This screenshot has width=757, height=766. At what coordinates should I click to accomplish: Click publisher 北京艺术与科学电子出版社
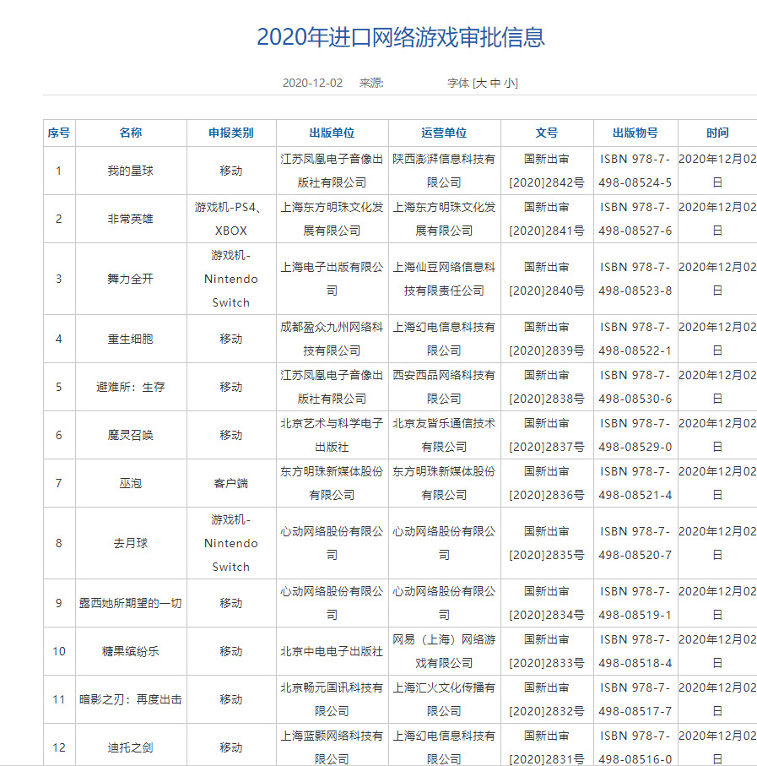point(332,435)
